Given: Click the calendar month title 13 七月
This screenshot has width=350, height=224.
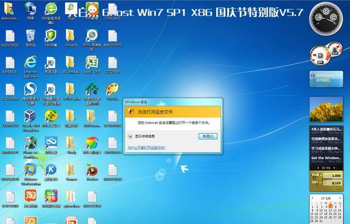Looking at the screenshot, I should click(326, 198).
